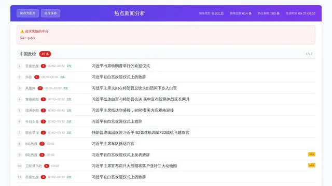Click the 联合早报 source label

click(x=32, y=133)
